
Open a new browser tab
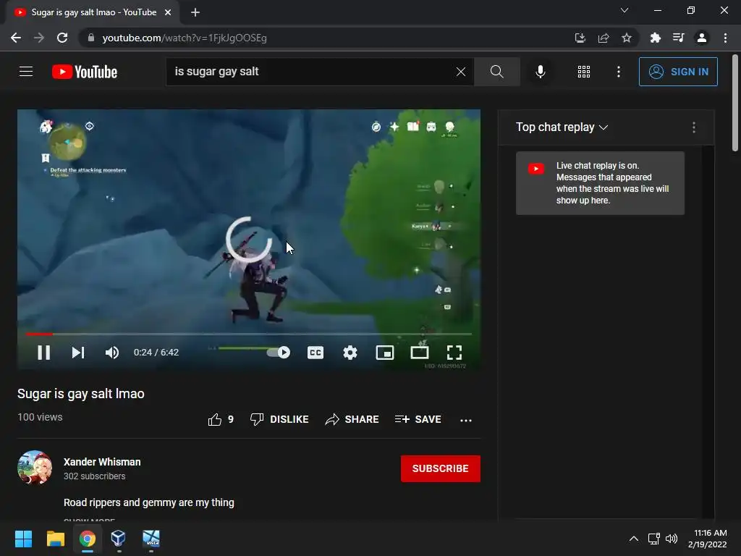[x=195, y=12]
